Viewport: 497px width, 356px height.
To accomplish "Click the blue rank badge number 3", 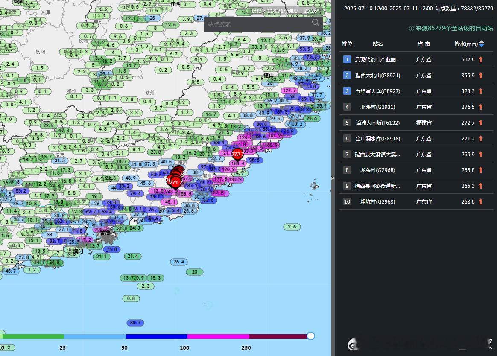I will (x=347, y=91).
